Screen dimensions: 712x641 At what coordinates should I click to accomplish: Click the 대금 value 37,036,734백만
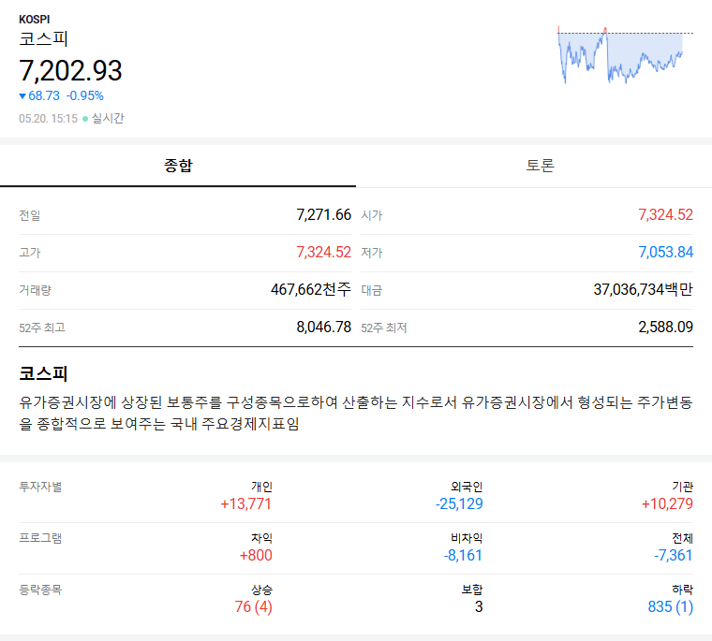[x=643, y=289]
